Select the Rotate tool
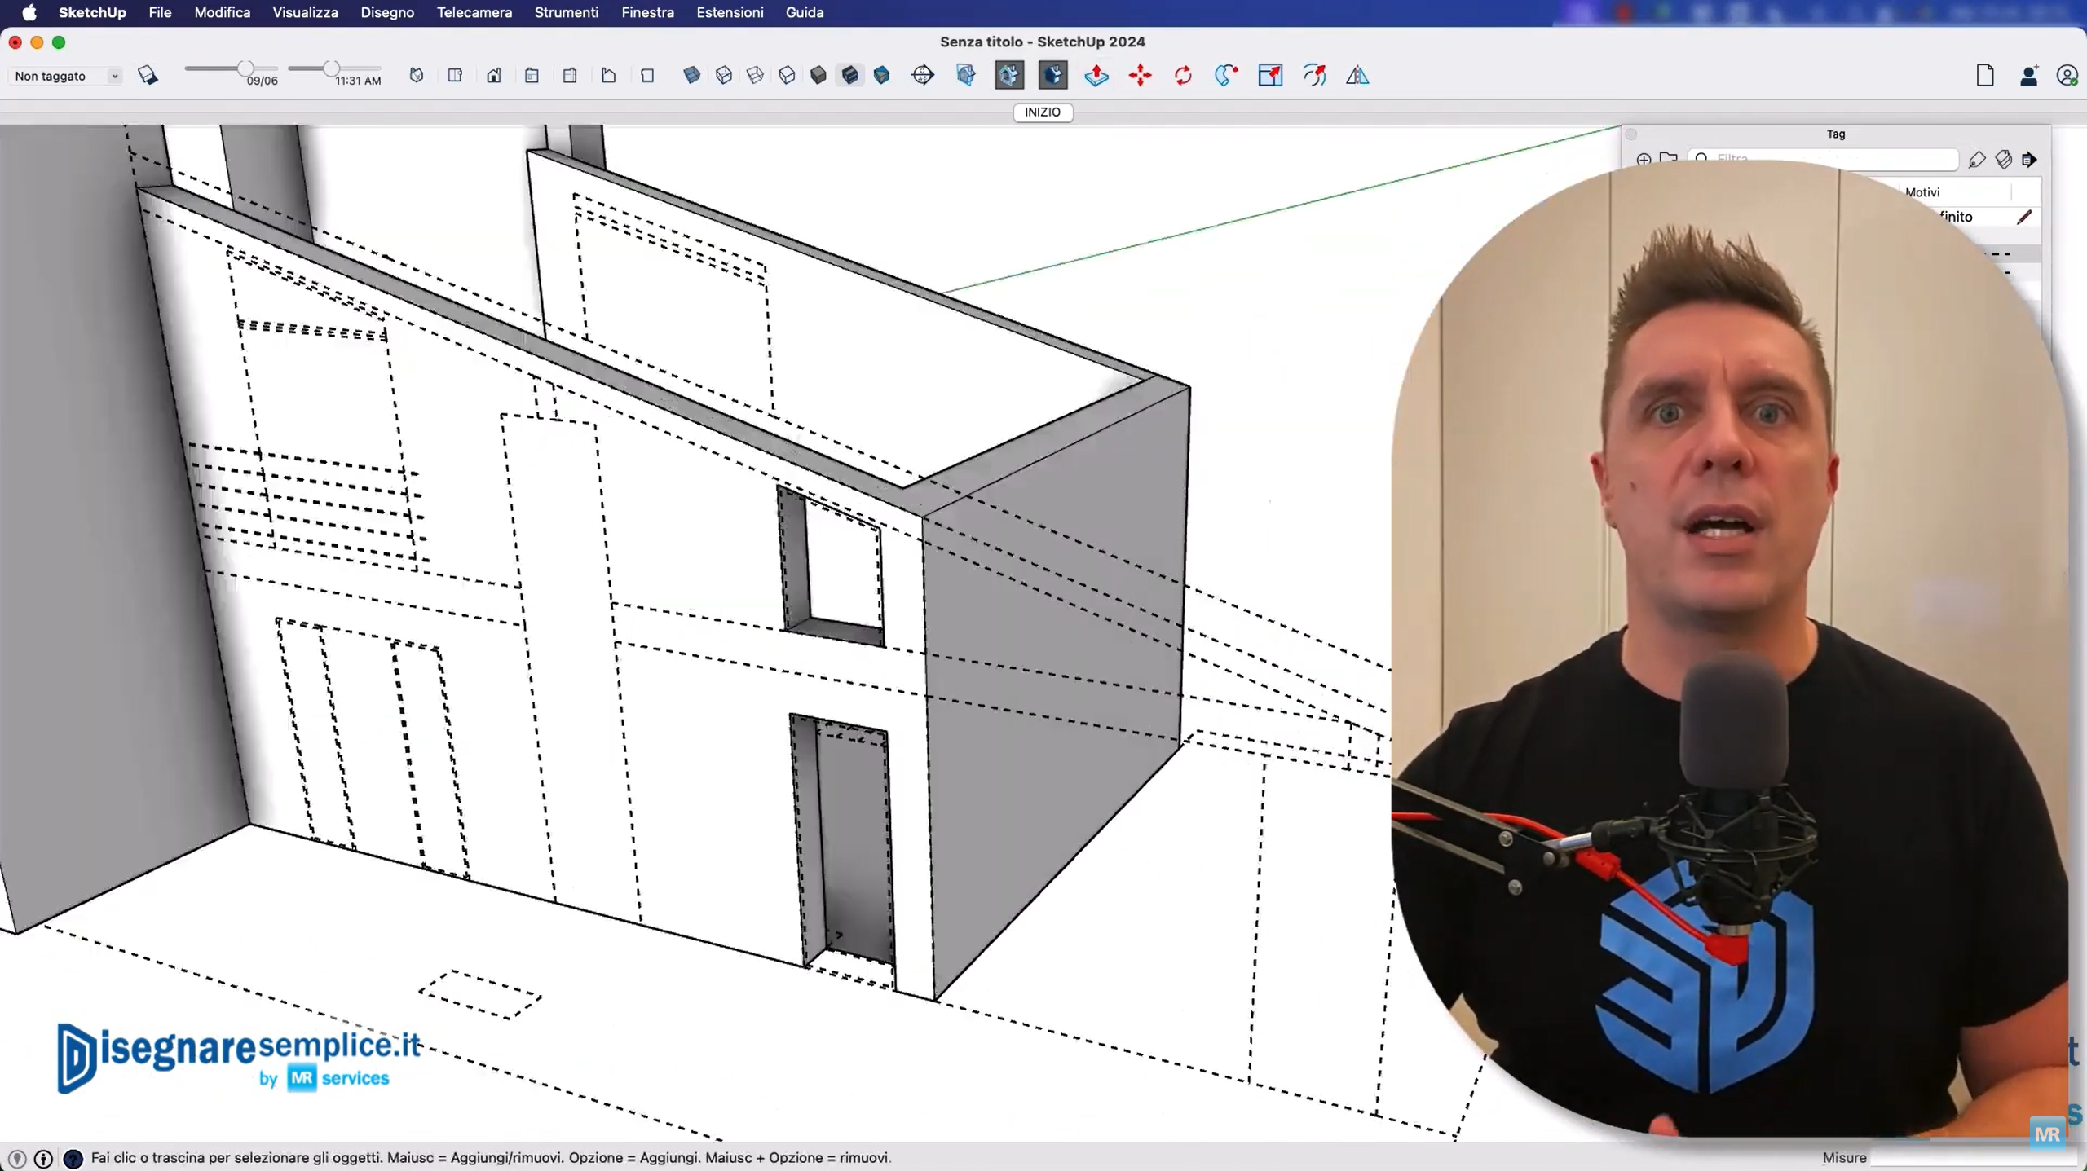Viewport: 2087px width, 1171px height. click(x=1183, y=76)
